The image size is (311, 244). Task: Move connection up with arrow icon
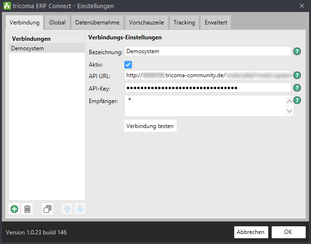(67, 209)
